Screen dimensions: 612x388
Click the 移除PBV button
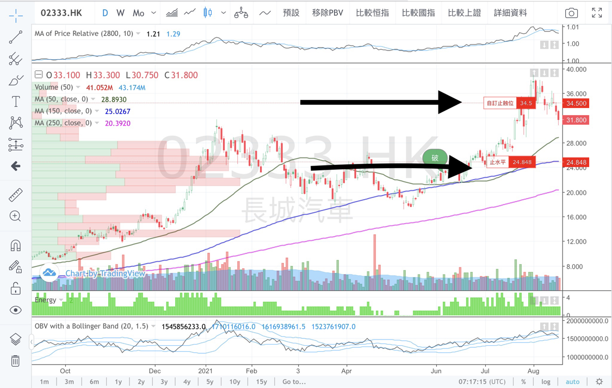point(327,13)
